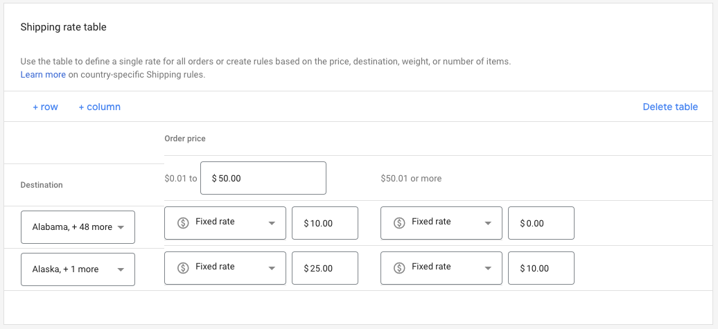The height and width of the screenshot is (329, 718).
Task: Click Delete table
Action: tap(669, 107)
